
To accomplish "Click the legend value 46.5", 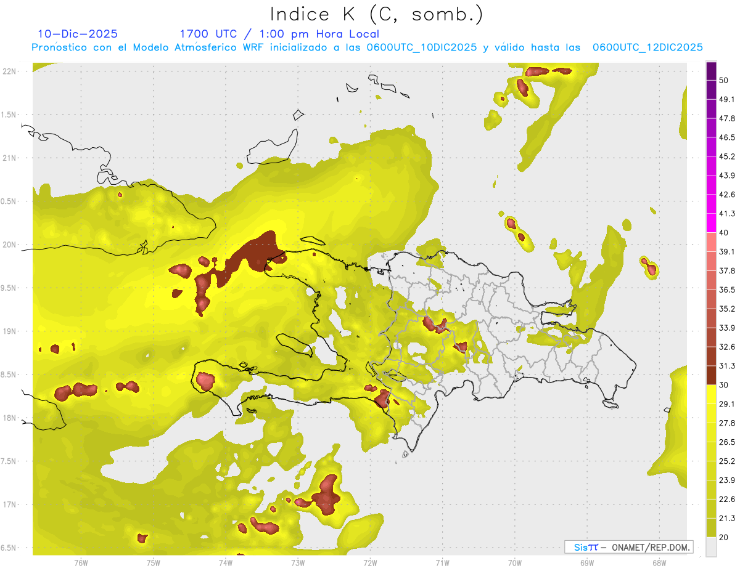I will pyautogui.click(x=727, y=137).
